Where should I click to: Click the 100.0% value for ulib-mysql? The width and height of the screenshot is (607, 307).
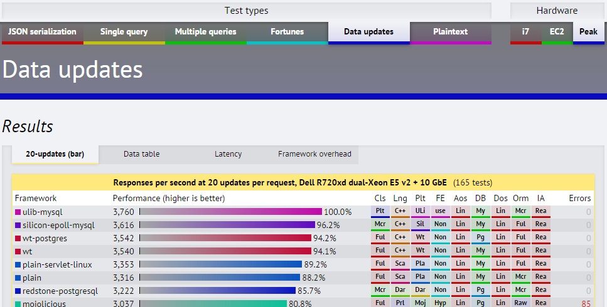click(x=338, y=212)
